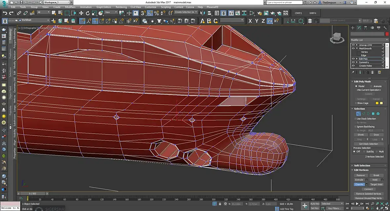
Task: Open the Graph Editors menu
Action: click(x=103, y=7)
